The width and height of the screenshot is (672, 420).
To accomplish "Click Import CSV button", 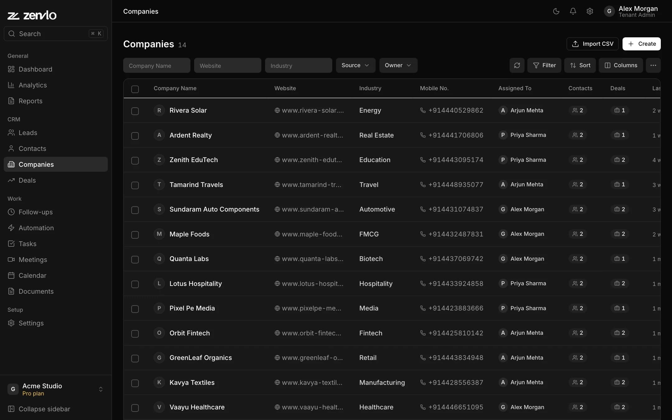I will pos(592,44).
